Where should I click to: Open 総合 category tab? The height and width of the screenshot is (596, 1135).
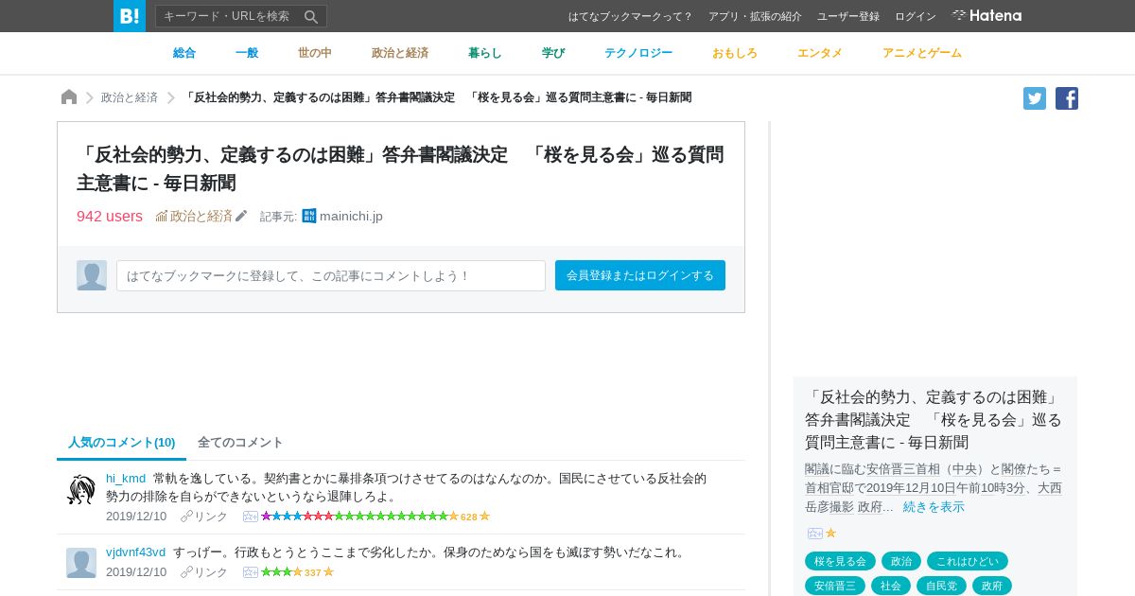point(184,53)
